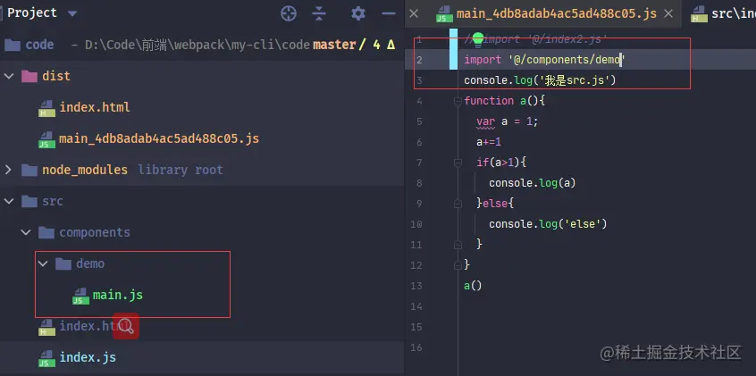Open main.js in demo folder
This screenshot has width=756, height=376.
(x=118, y=295)
